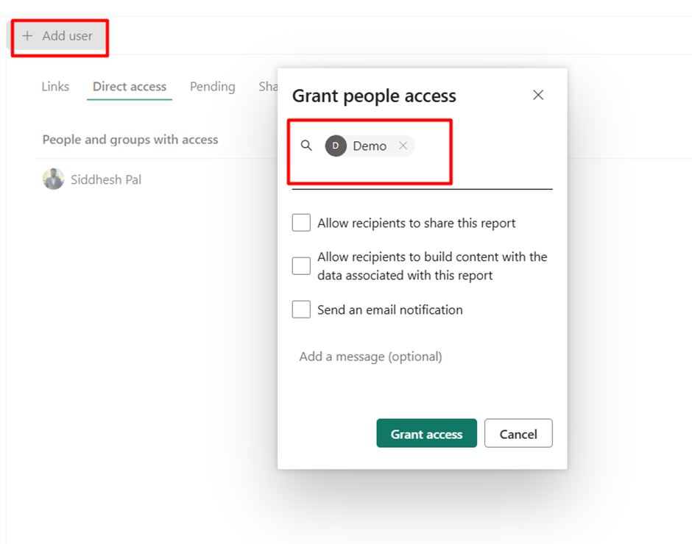Click Siddhesh Pal's profile photo
The image size is (692, 544).
pos(54,179)
